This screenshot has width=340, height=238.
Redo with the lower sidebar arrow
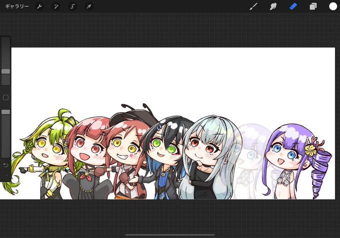coord(5,176)
